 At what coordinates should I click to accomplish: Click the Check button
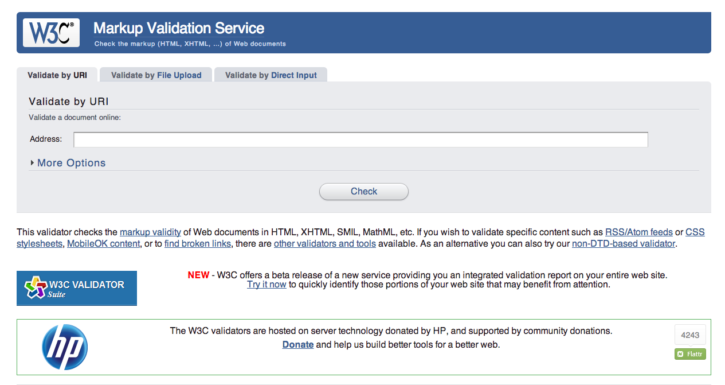click(364, 192)
